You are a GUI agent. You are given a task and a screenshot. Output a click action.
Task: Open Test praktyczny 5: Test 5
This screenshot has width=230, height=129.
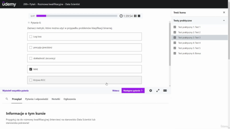pyautogui.click(x=189, y=48)
